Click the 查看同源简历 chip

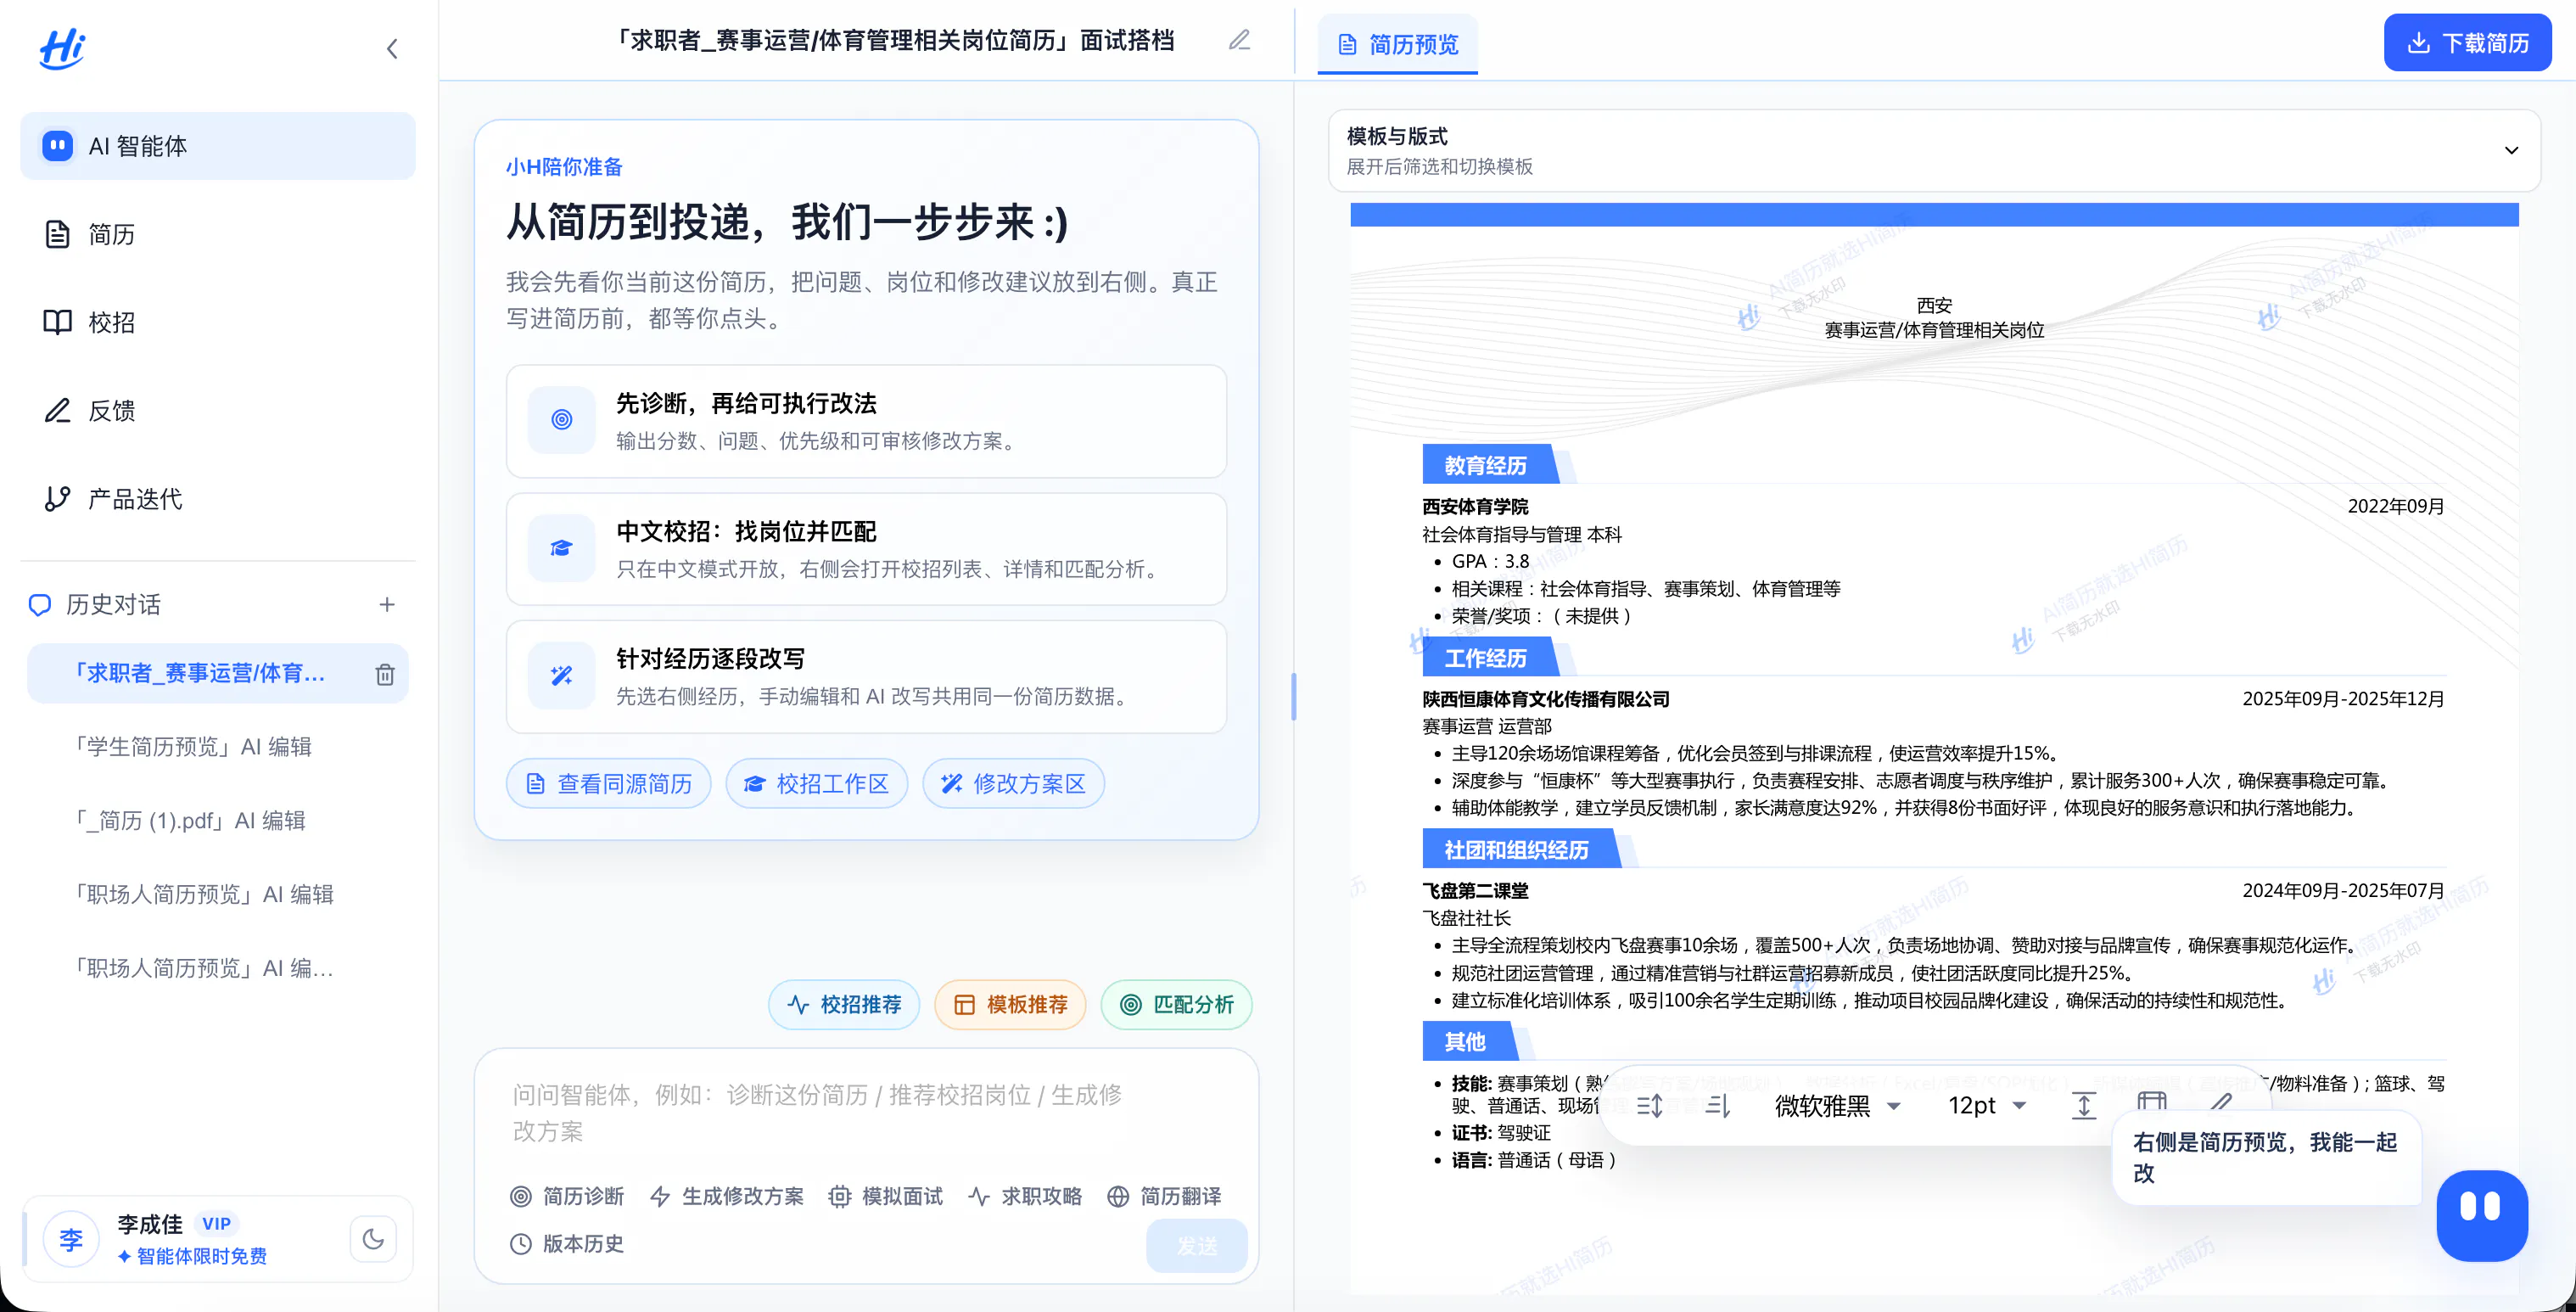[608, 783]
